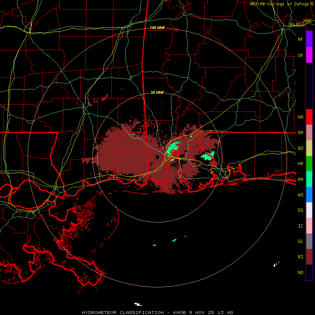Viewport: 315px width, 315px height.
Task: Pick the dark green HR legend swatch
Action: coord(309,163)
